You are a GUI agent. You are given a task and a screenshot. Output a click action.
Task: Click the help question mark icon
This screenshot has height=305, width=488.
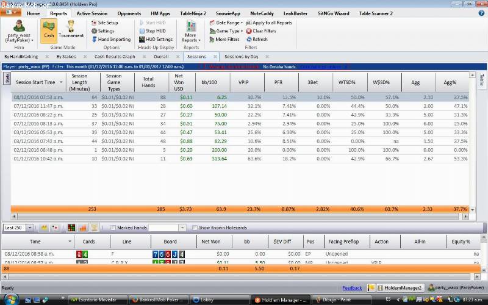481,13
